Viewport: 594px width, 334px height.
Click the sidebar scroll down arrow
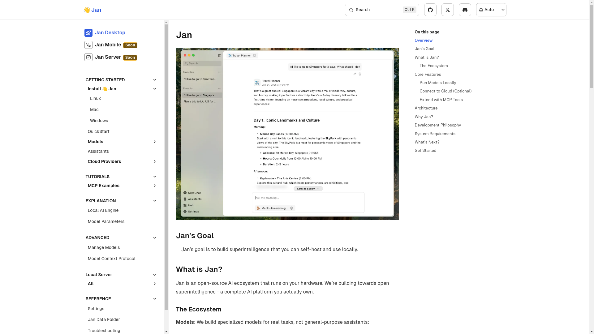click(x=166, y=332)
